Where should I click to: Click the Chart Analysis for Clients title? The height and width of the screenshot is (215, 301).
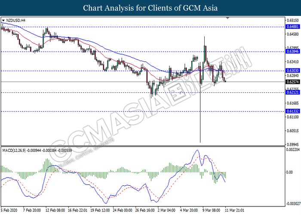pos(150,8)
